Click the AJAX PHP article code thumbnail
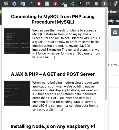This screenshot has height=130, width=119. 17,93
